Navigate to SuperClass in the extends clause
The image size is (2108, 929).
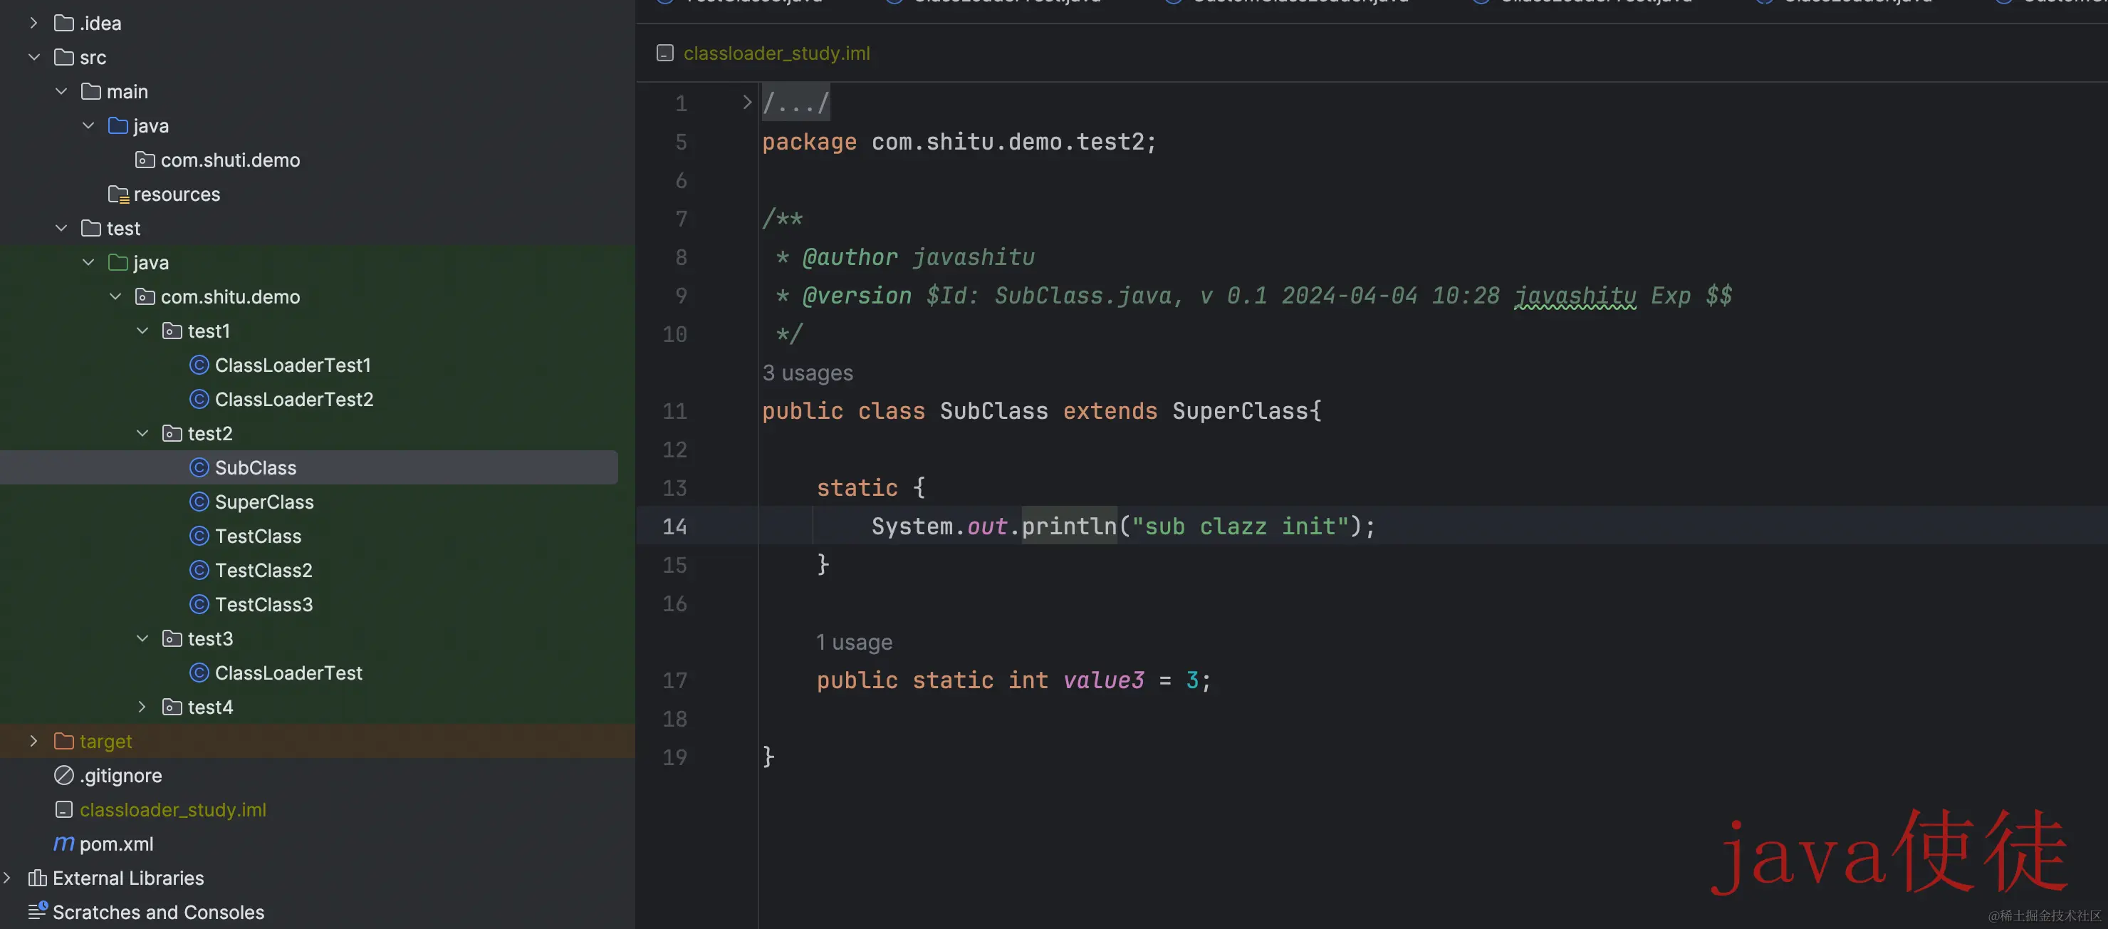pyautogui.click(x=1240, y=411)
